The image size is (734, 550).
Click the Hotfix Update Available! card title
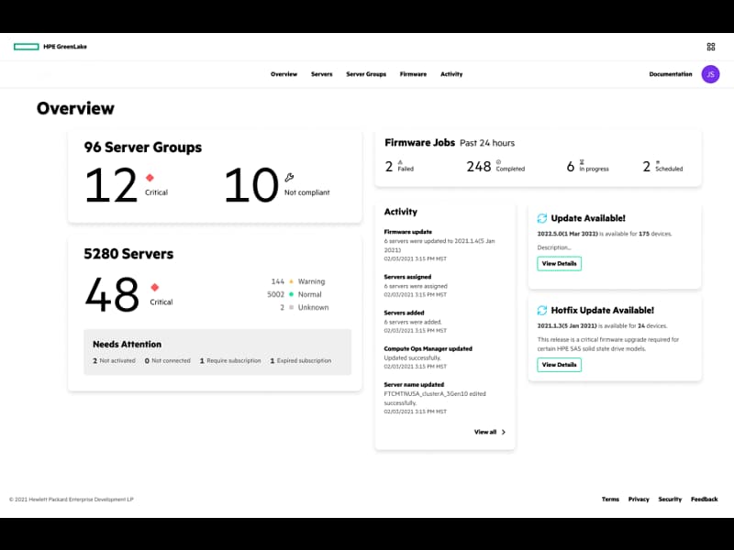tap(603, 311)
